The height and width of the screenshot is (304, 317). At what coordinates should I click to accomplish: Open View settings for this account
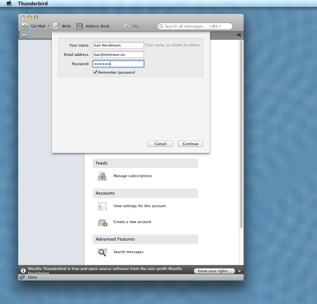[x=140, y=206]
